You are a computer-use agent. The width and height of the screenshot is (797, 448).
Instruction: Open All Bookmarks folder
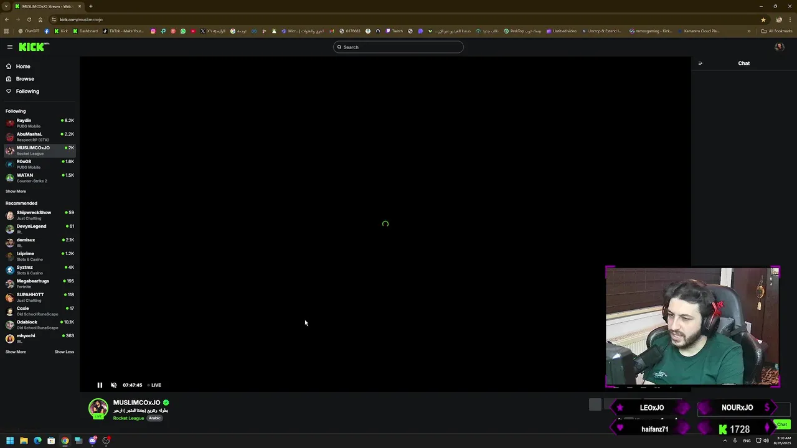point(776,31)
